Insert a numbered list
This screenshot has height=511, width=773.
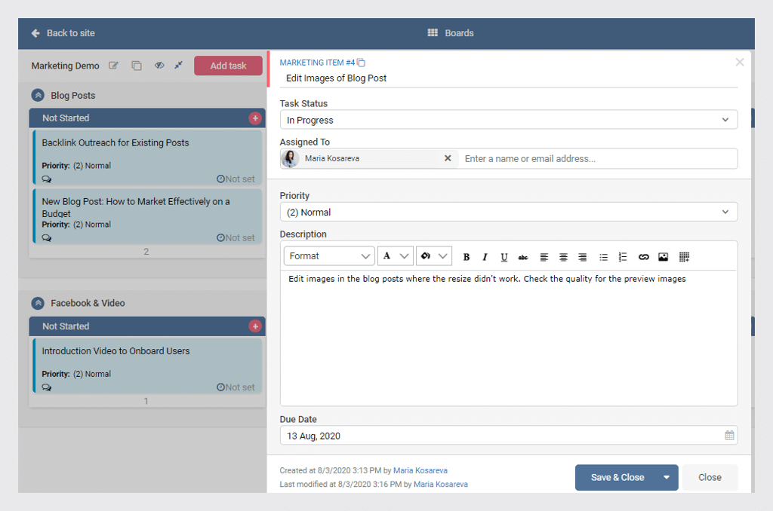(x=623, y=256)
